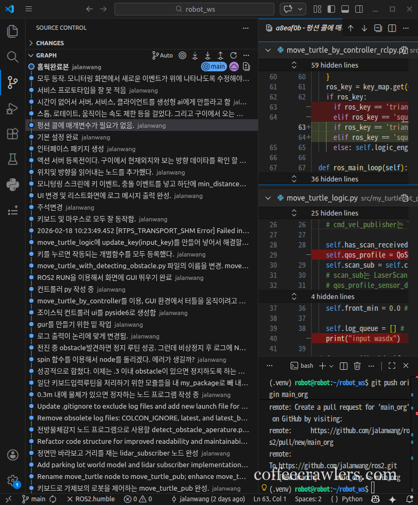Toggle the bottom panel layout button
The height and width of the screenshot is (505, 418).
click(x=345, y=9)
